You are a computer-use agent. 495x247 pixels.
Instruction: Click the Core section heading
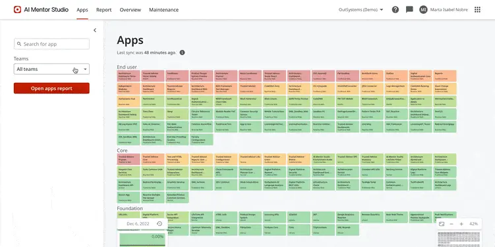tap(122, 150)
